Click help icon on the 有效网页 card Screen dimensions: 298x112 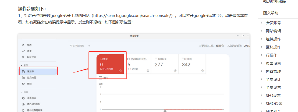click(x=175, y=71)
